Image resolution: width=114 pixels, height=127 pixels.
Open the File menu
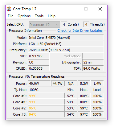coord(10,16)
